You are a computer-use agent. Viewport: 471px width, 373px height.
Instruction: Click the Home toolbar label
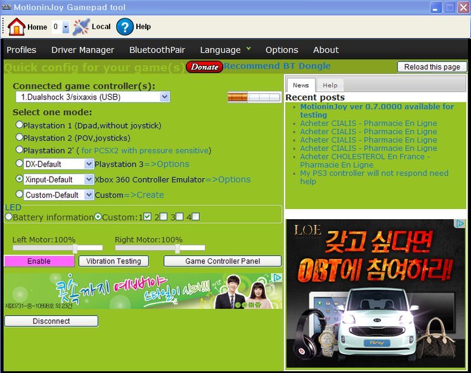37,27
